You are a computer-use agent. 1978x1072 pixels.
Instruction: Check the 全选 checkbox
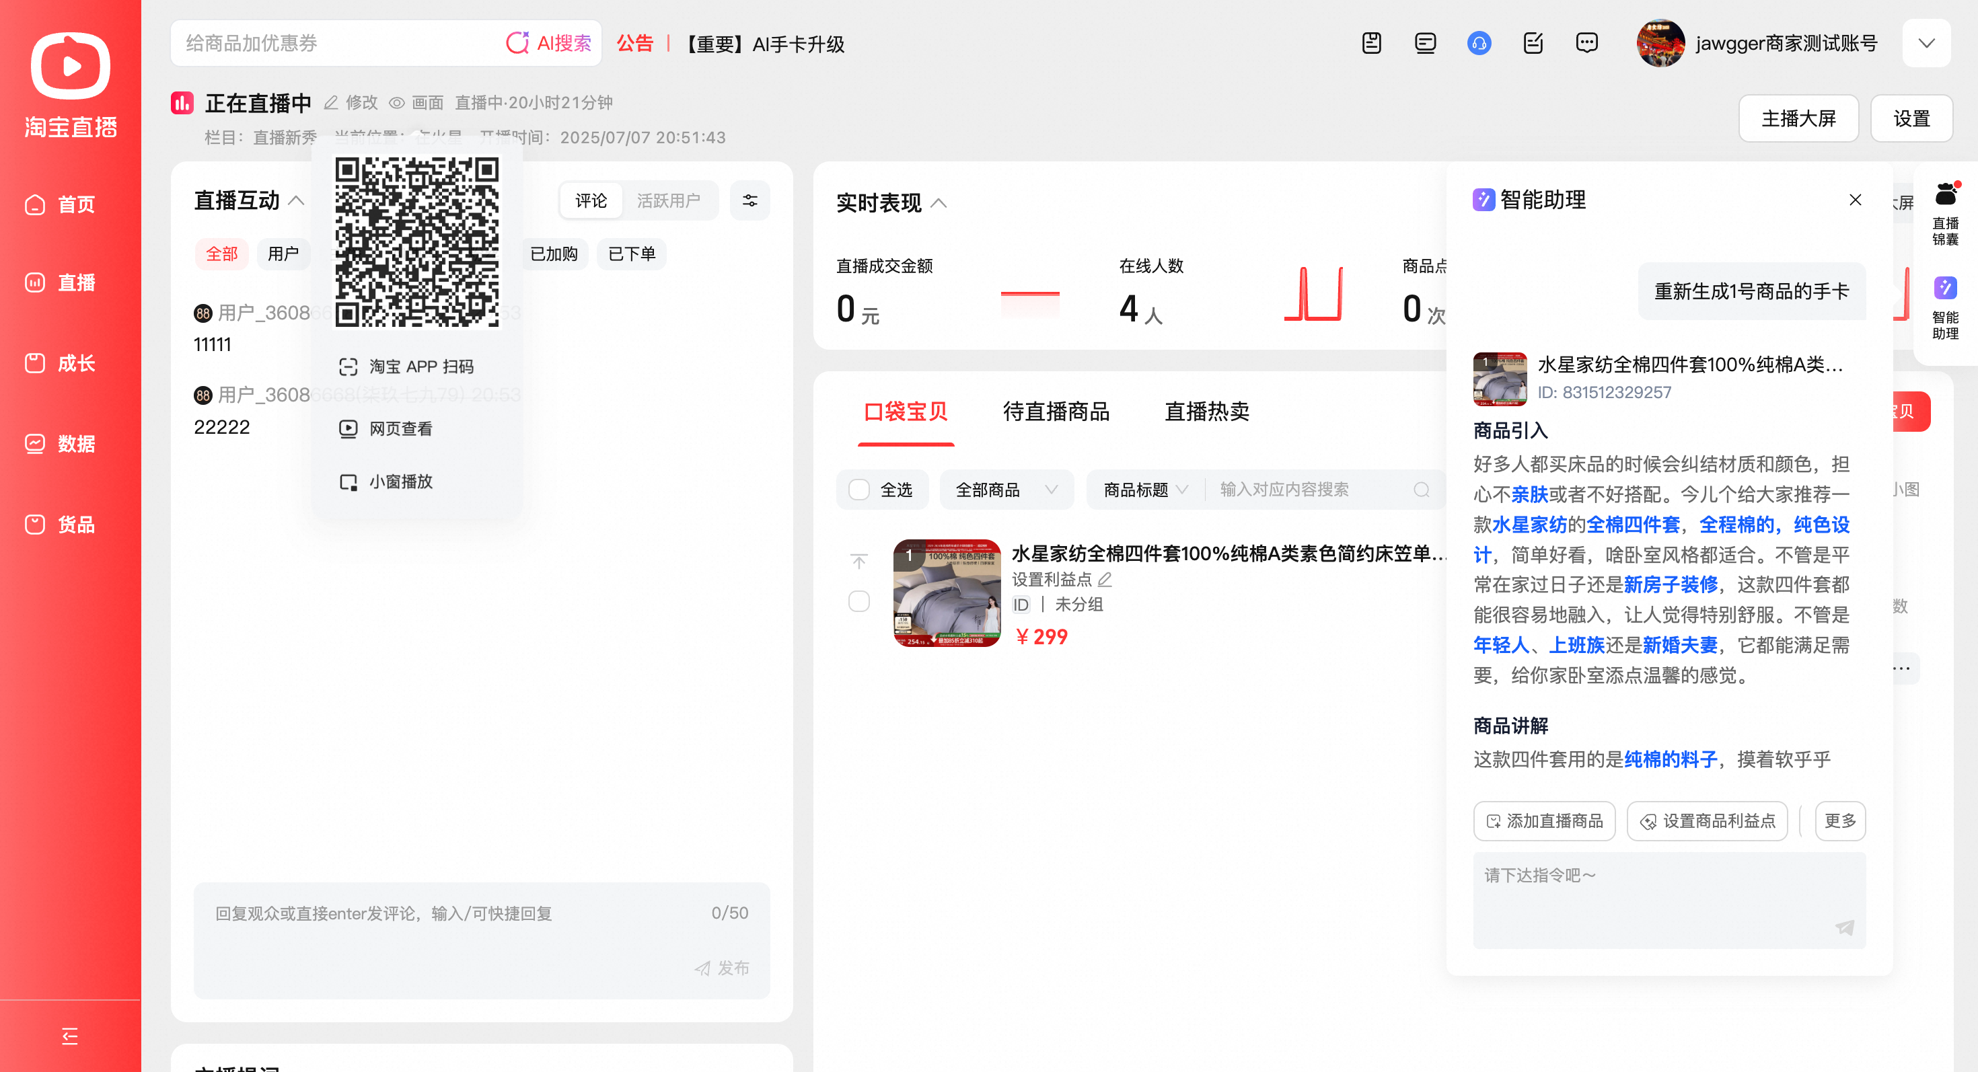[858, 490]
